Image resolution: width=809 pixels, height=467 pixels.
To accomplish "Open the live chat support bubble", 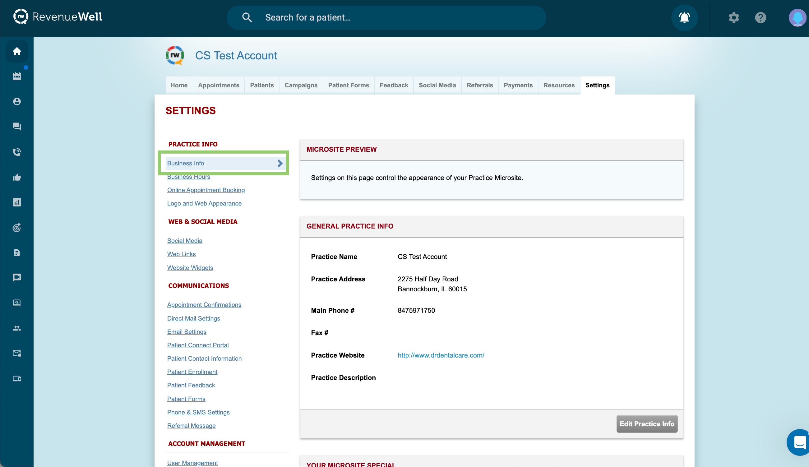I will click(x=799, y=442).
